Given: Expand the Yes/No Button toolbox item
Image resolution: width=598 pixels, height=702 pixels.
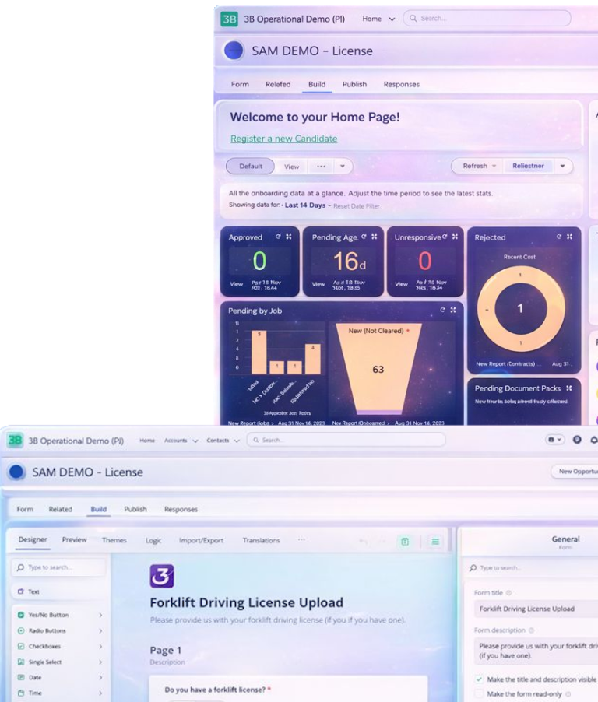Looking at the screenshot, I should [x=100, y=615].
